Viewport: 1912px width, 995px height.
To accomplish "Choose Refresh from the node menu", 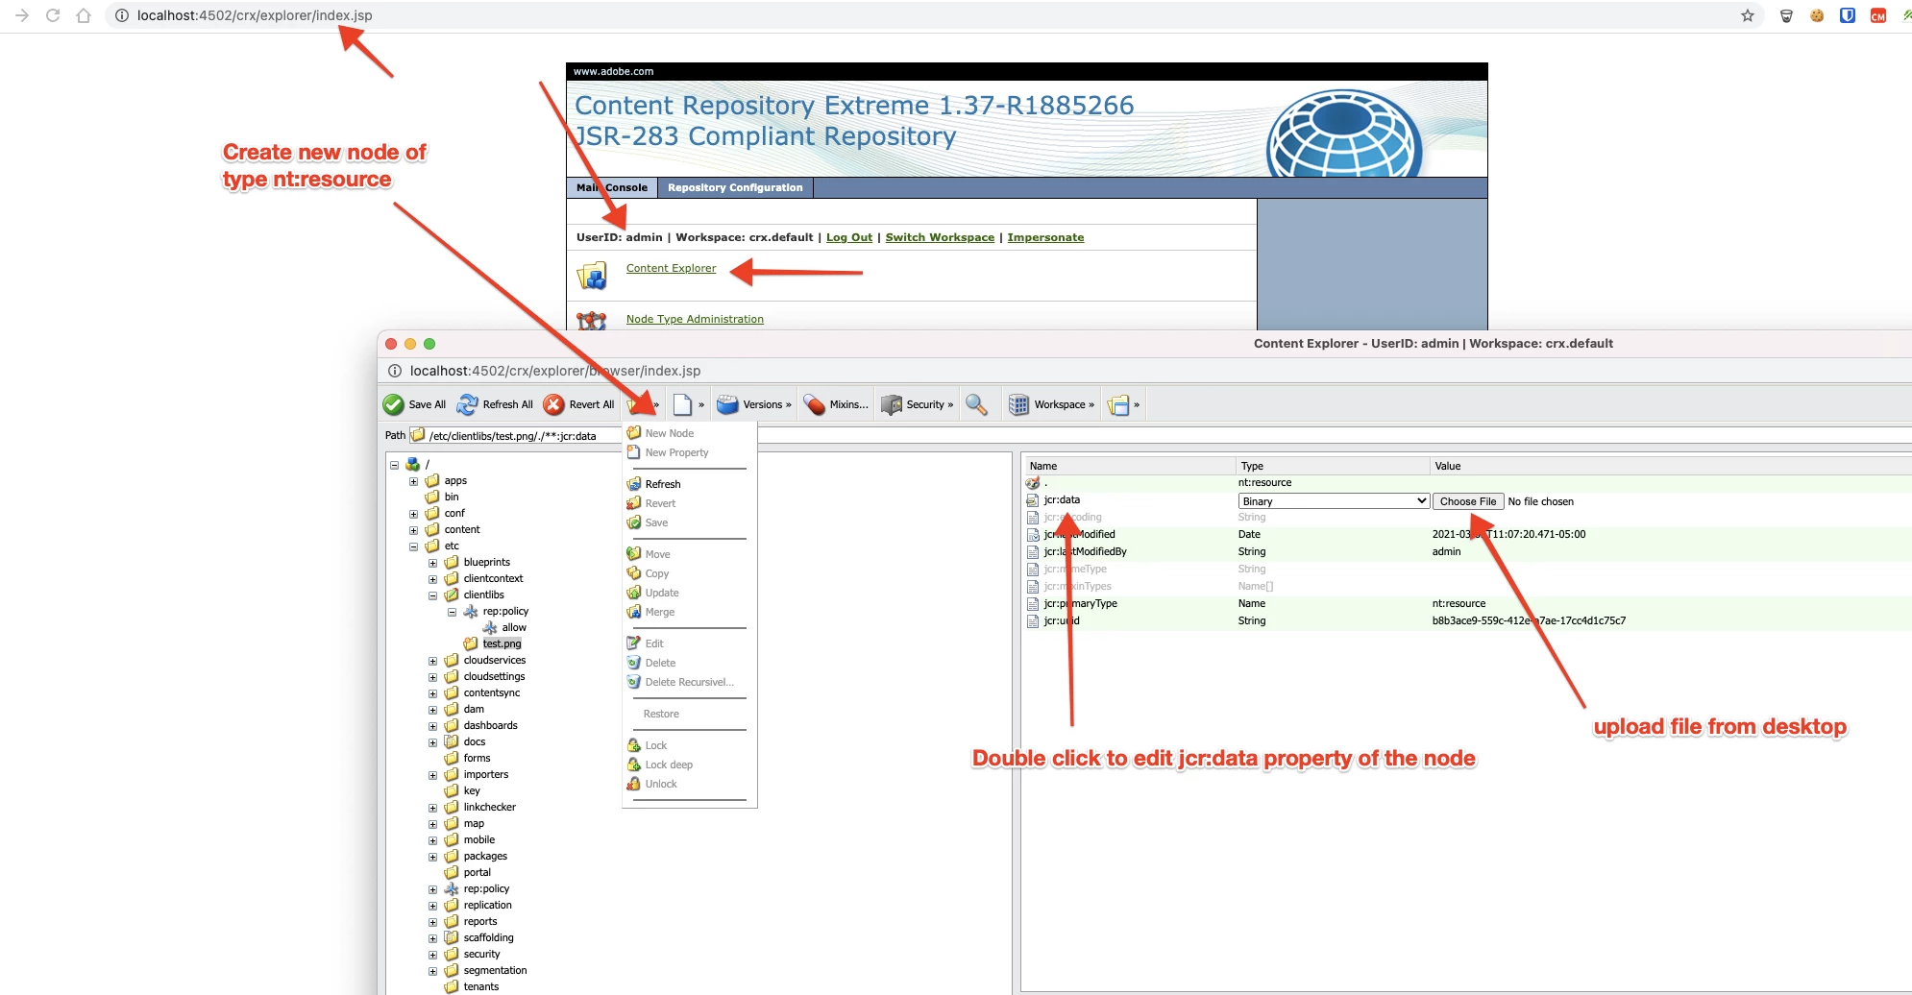I will 662,484.
